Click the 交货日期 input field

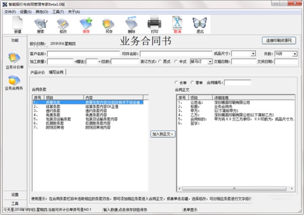coord(286,61)
